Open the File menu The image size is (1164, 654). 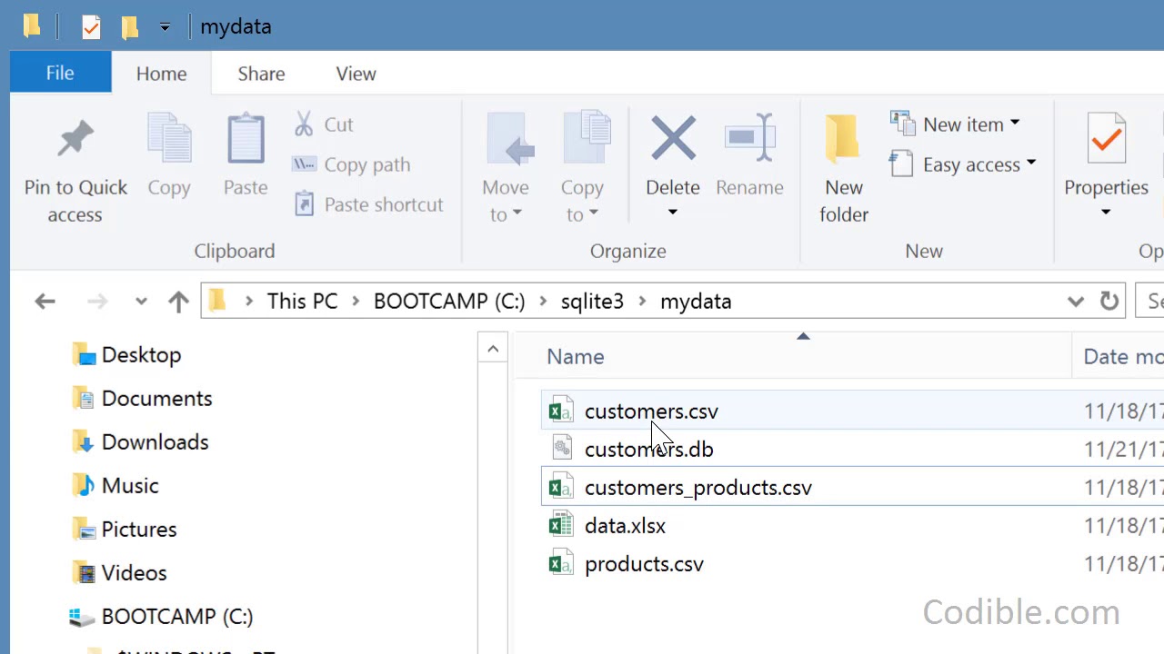coord(60,74)
